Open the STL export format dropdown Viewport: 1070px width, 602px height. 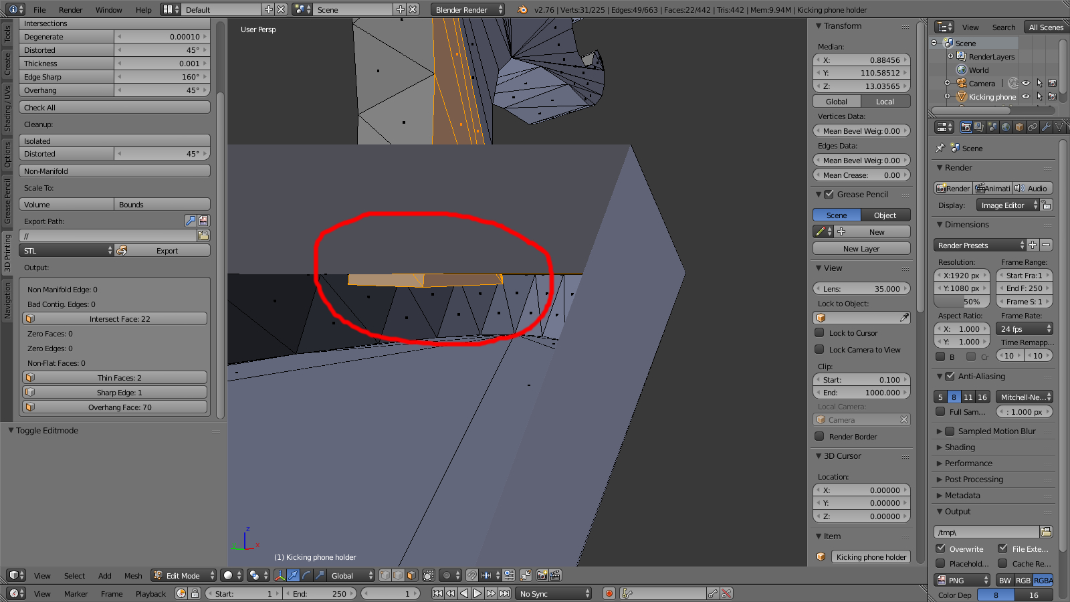67,251
